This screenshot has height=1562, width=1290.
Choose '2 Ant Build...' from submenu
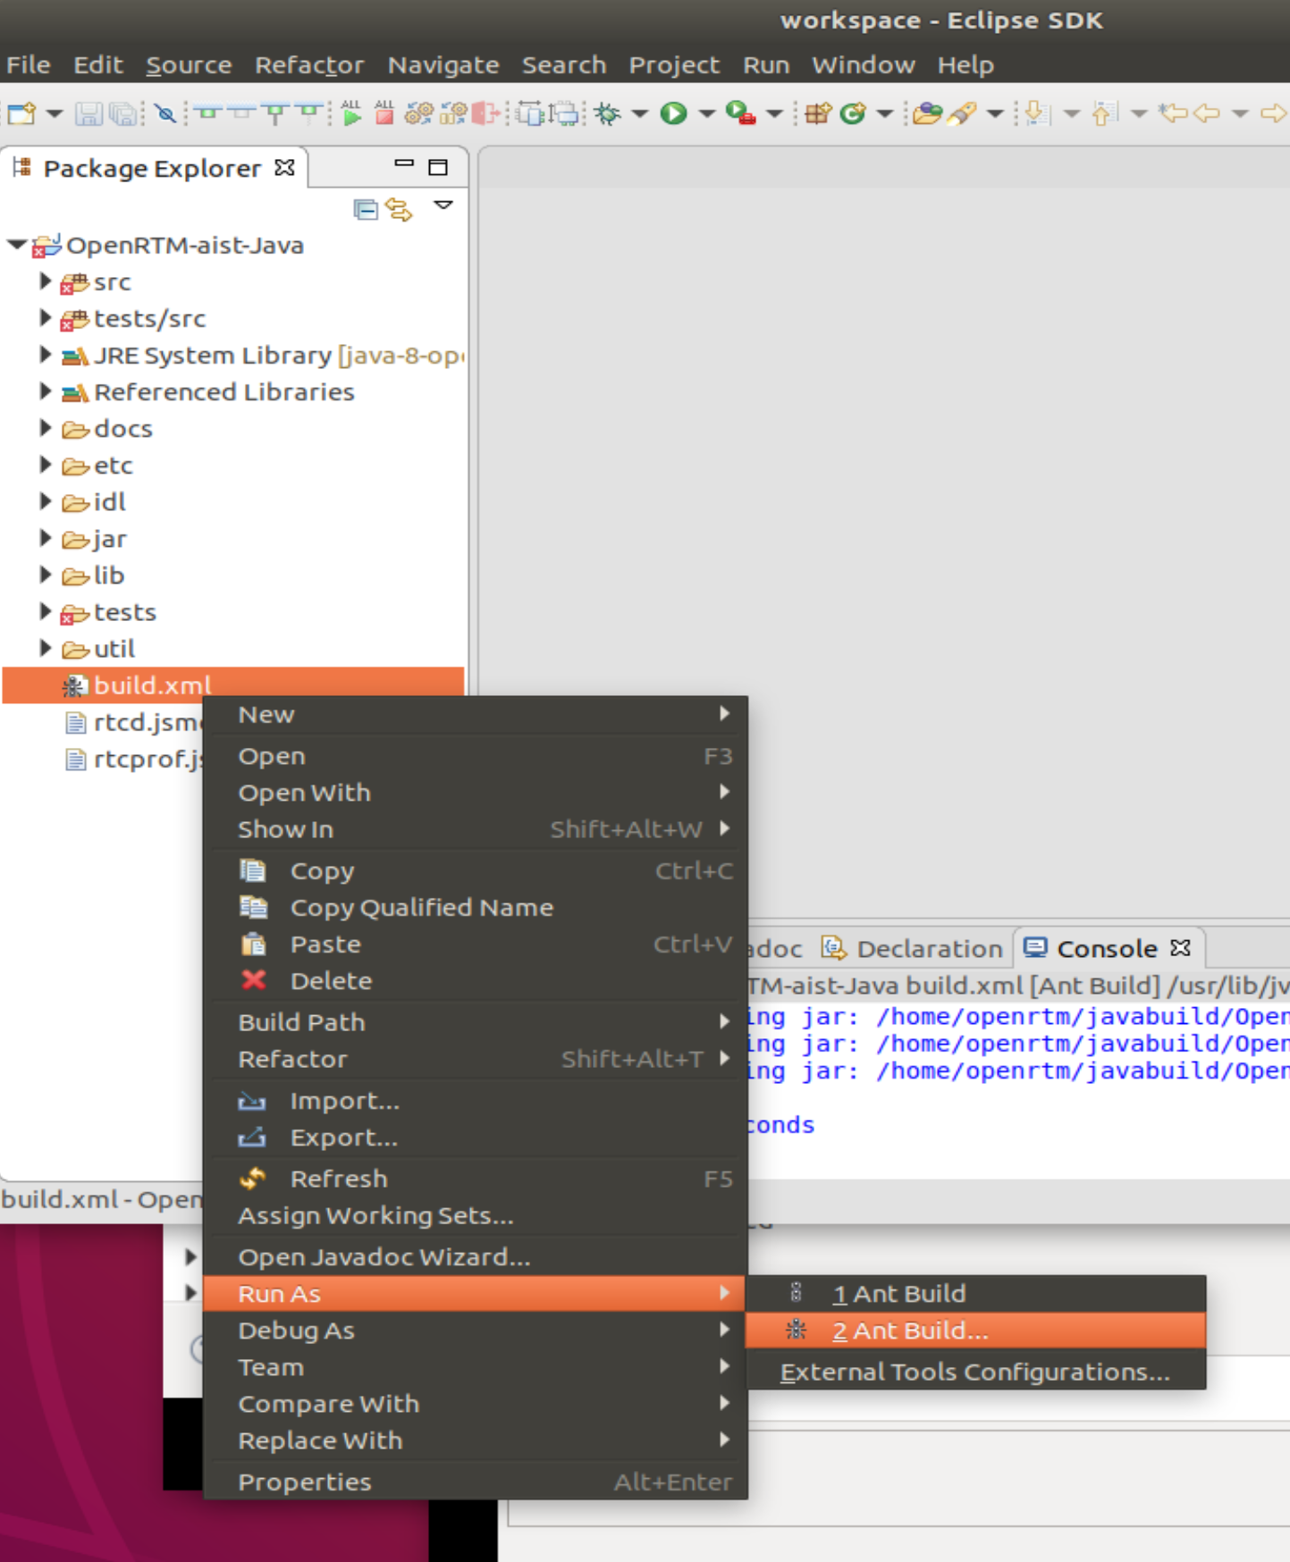[975, 1331]
